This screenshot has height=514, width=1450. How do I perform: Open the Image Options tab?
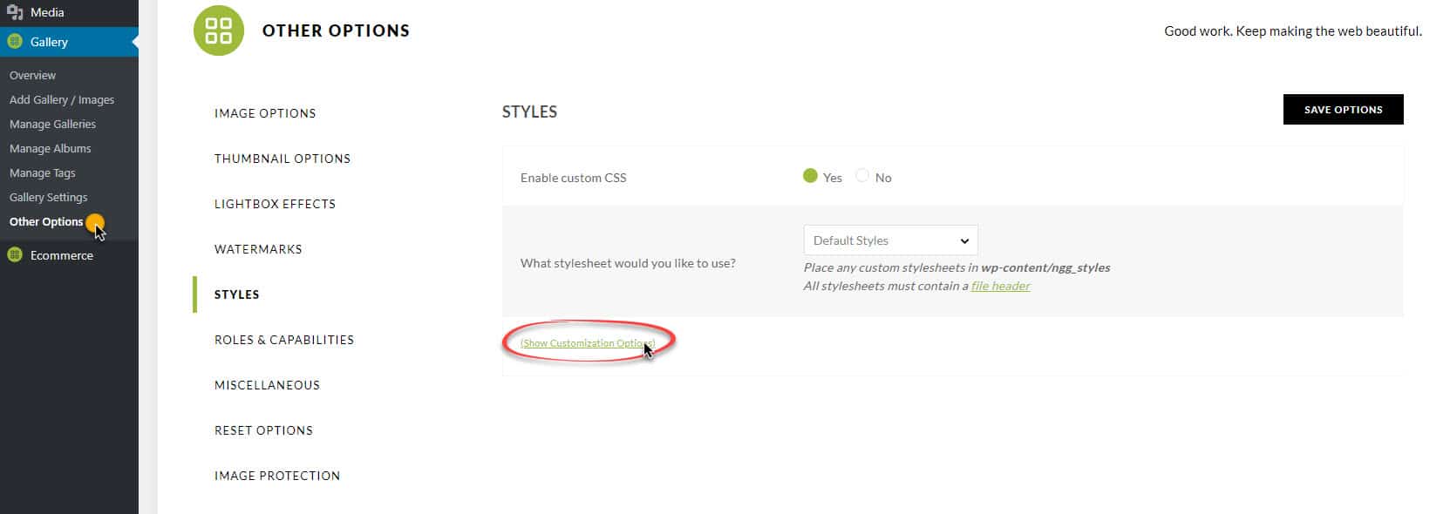tap(265, 113)
